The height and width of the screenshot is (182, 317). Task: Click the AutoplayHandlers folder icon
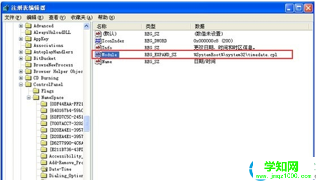[x=28, y=52]
